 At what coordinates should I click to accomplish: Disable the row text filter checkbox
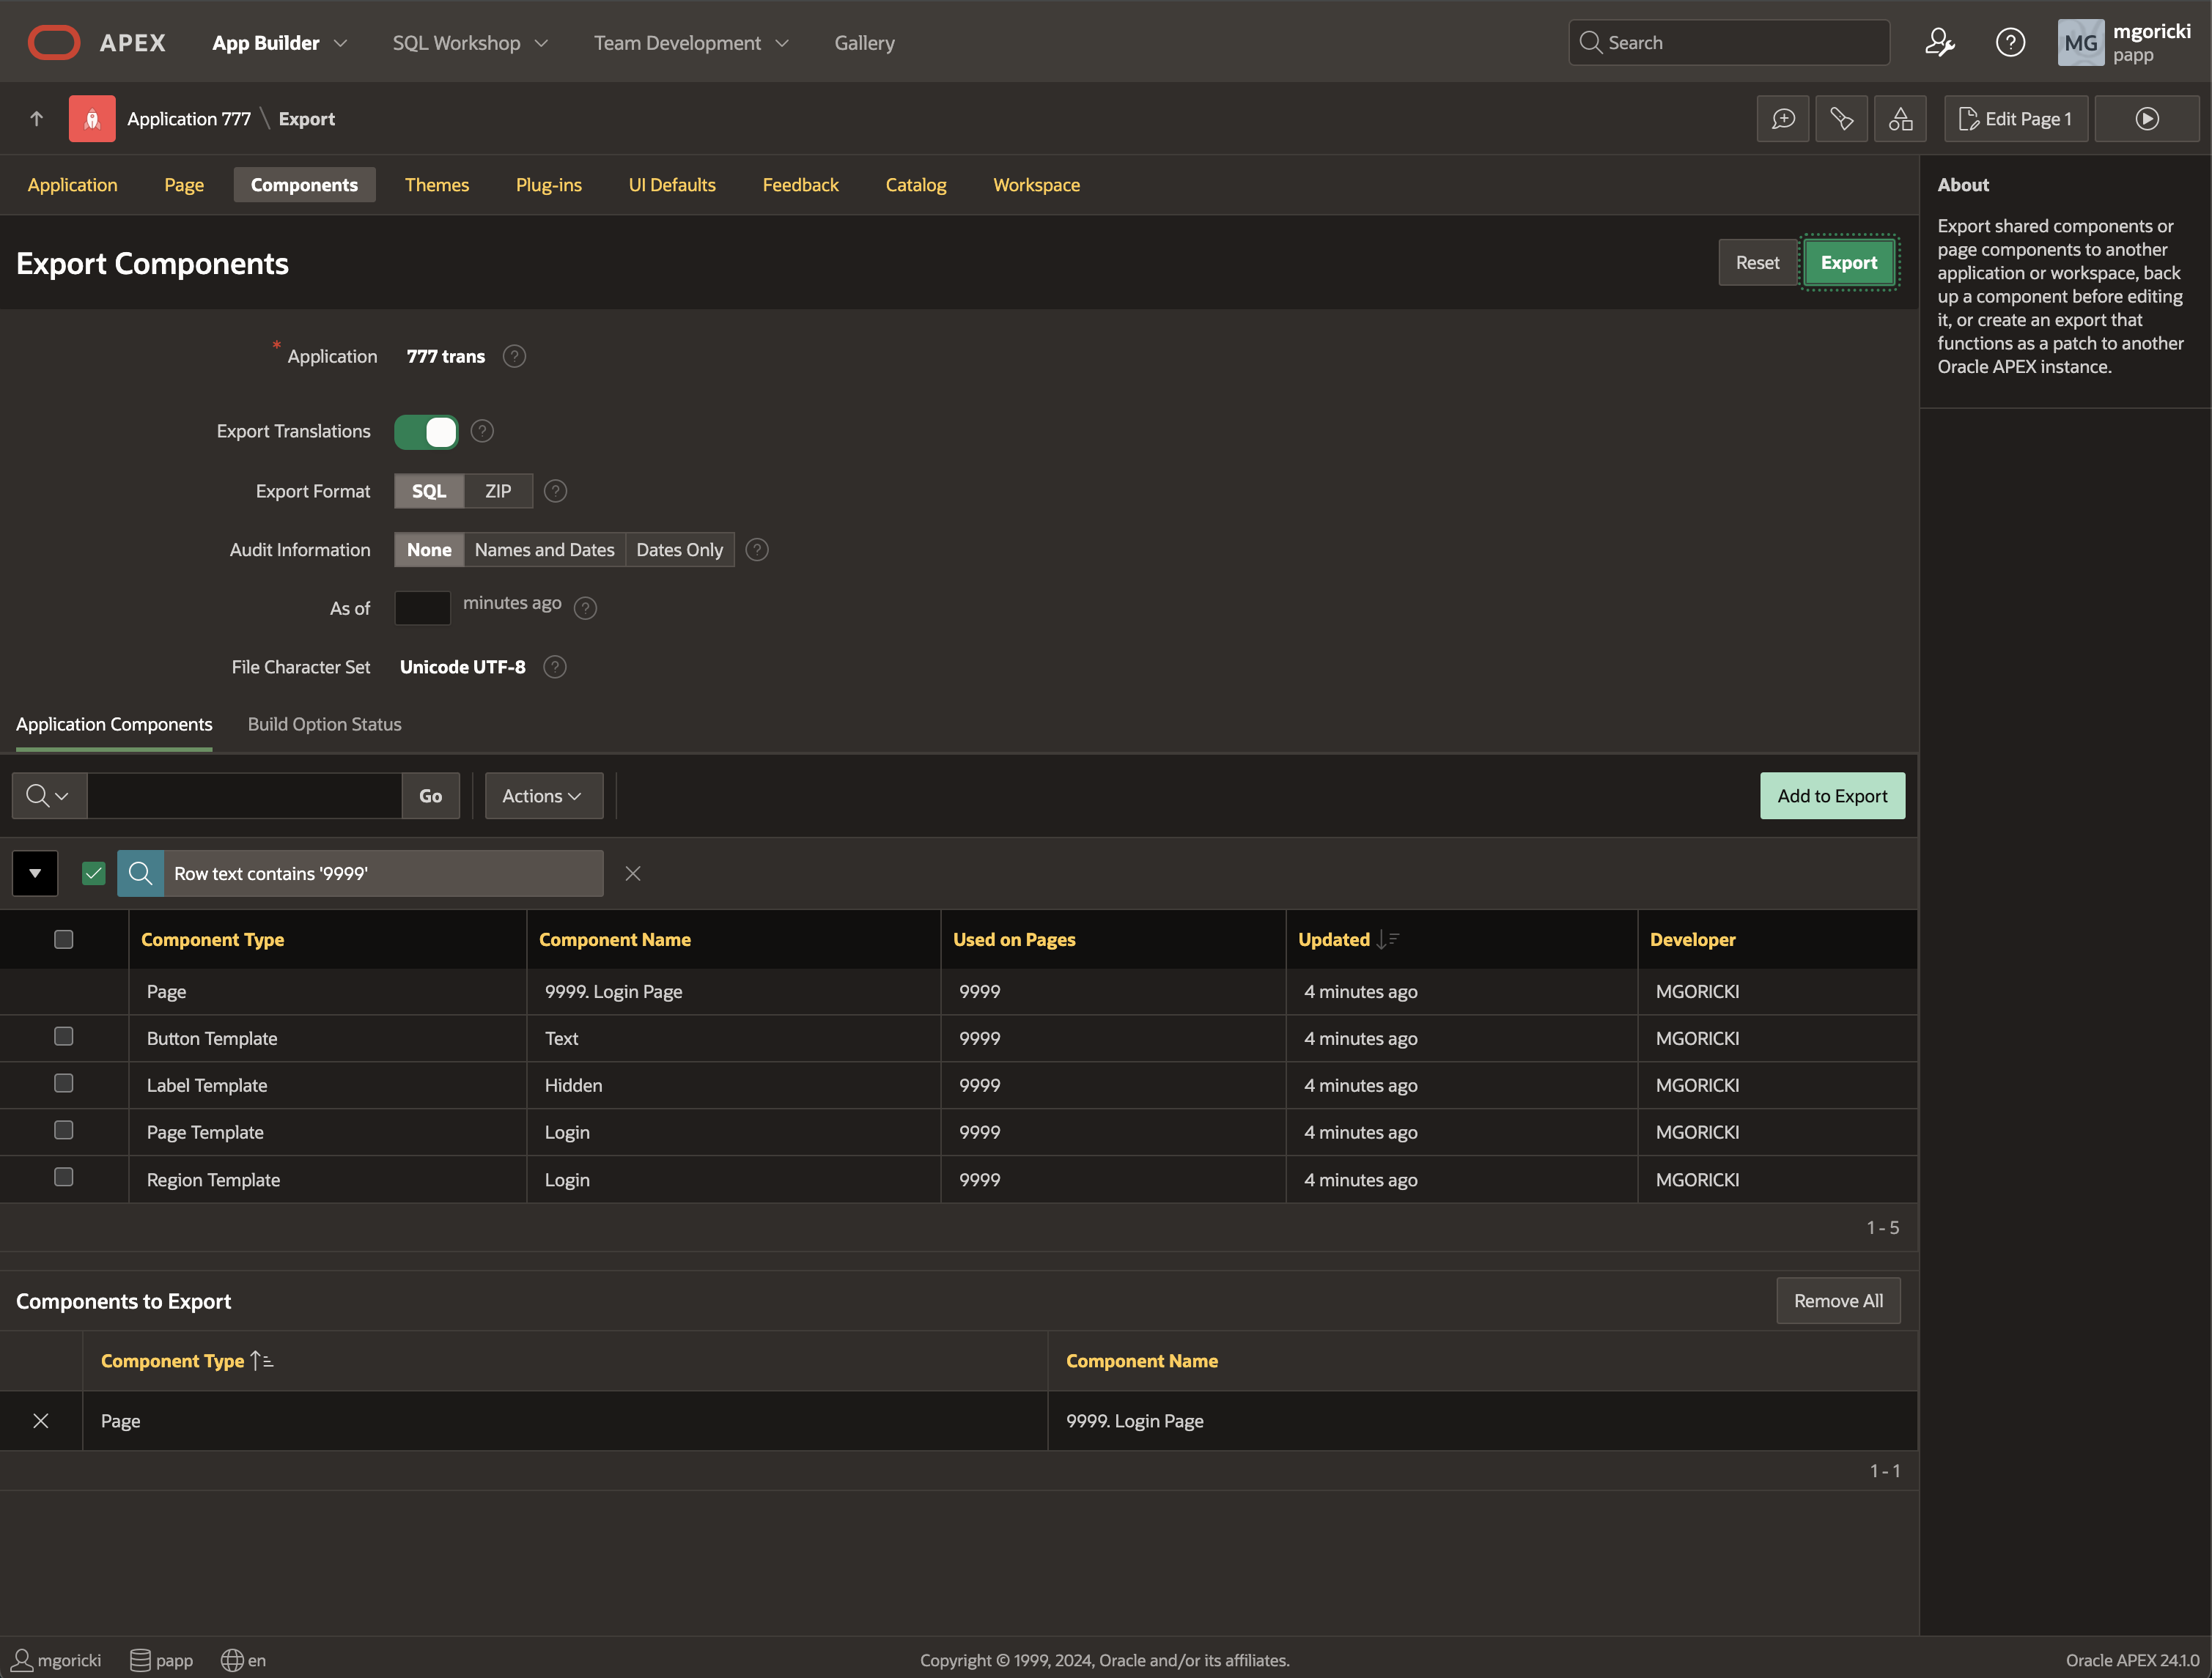click(94, 873)
